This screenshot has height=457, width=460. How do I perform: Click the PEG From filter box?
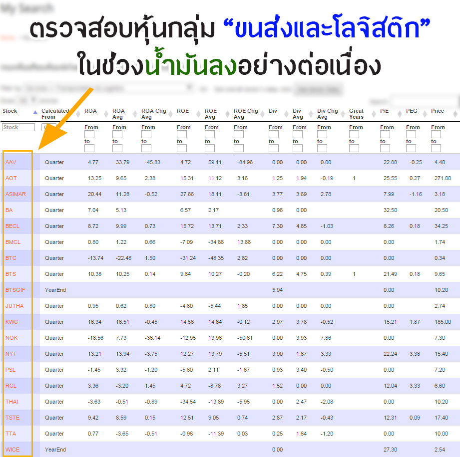click(x=411, y=134)
